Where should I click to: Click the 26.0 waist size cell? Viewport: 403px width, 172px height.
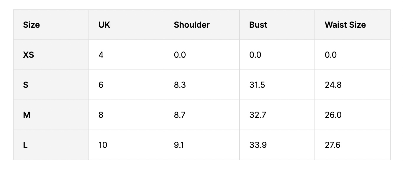pos(333,115)
